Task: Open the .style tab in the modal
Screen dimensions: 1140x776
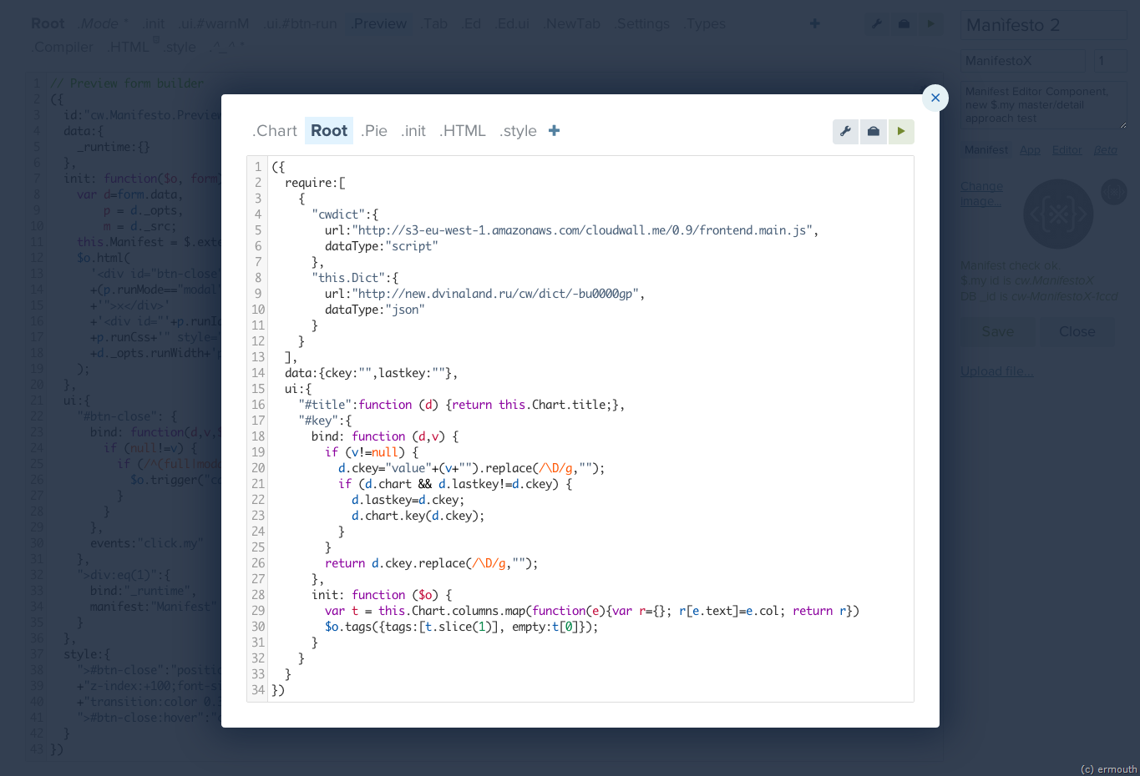Action: coord(518,131)
